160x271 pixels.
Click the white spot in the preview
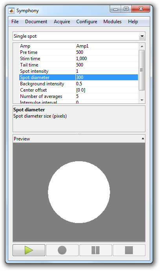[x=79, y=192]
